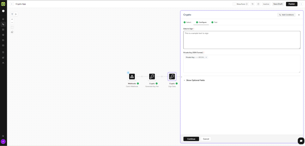Select the Crypto Generate Key Pair node

[152, 77]
